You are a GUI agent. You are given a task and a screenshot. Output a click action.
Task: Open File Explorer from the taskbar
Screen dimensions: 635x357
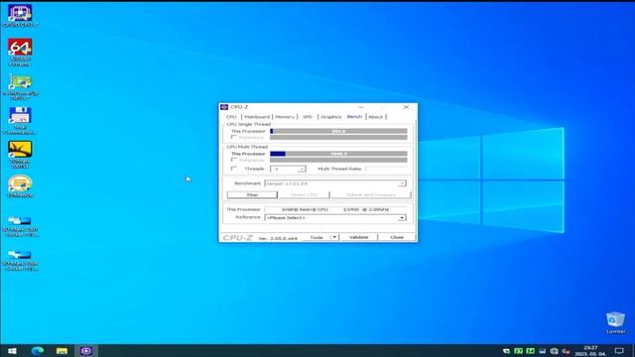click(x=62, y=350)
